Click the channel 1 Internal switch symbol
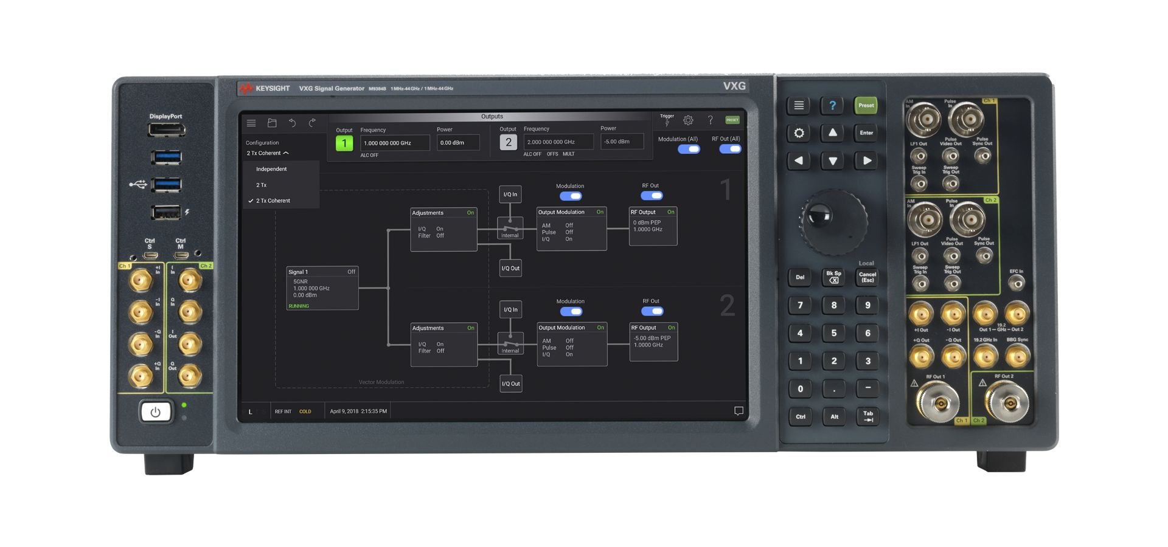This screenshot has width=1168, height=547. click(510, 229)
